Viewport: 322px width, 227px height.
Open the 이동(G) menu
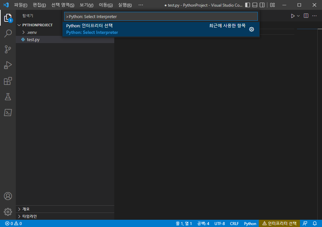point(106,5)
